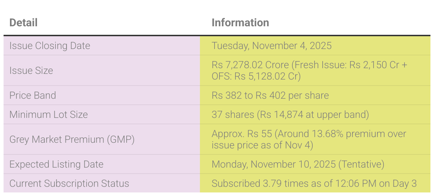Select the Current Subscription Status label
The width and height of the screenshot is (434, 196).
pos(69,184)
